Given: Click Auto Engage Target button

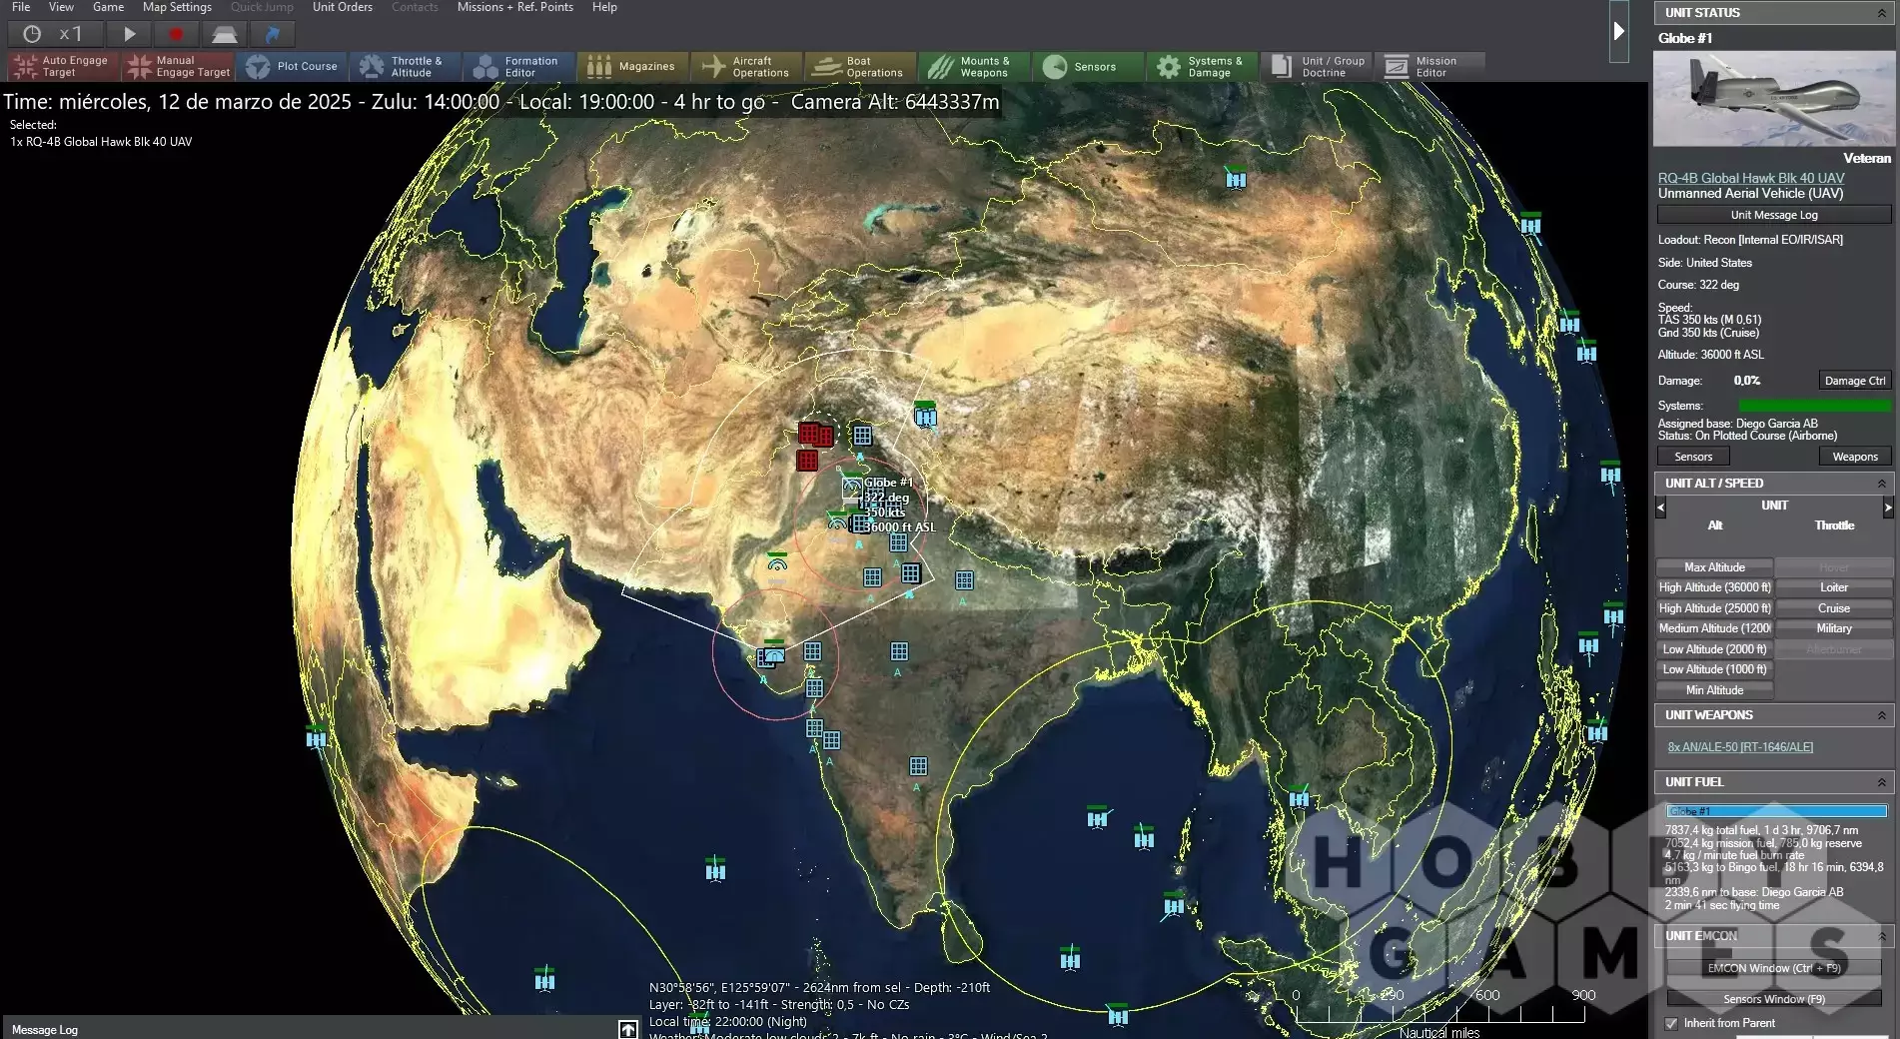Looking at the screenshot, I should [x=62, y=67].
